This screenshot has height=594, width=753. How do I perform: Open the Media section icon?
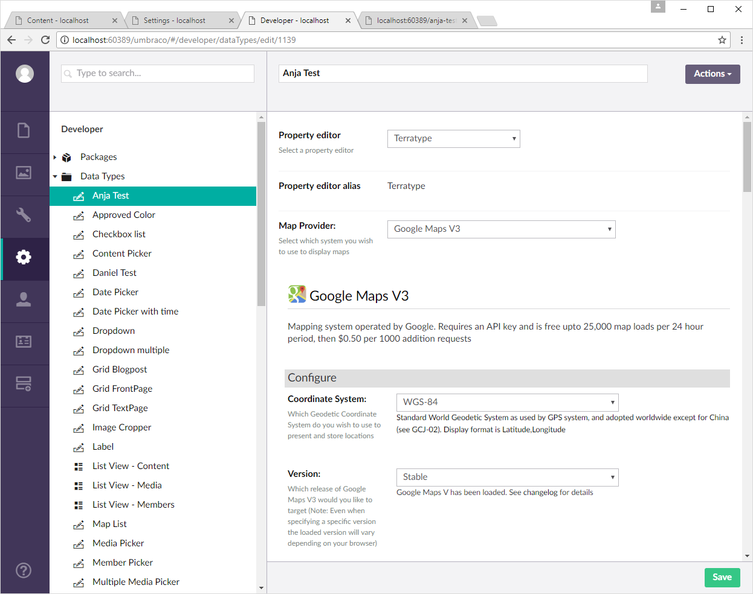tap(24, 173)
